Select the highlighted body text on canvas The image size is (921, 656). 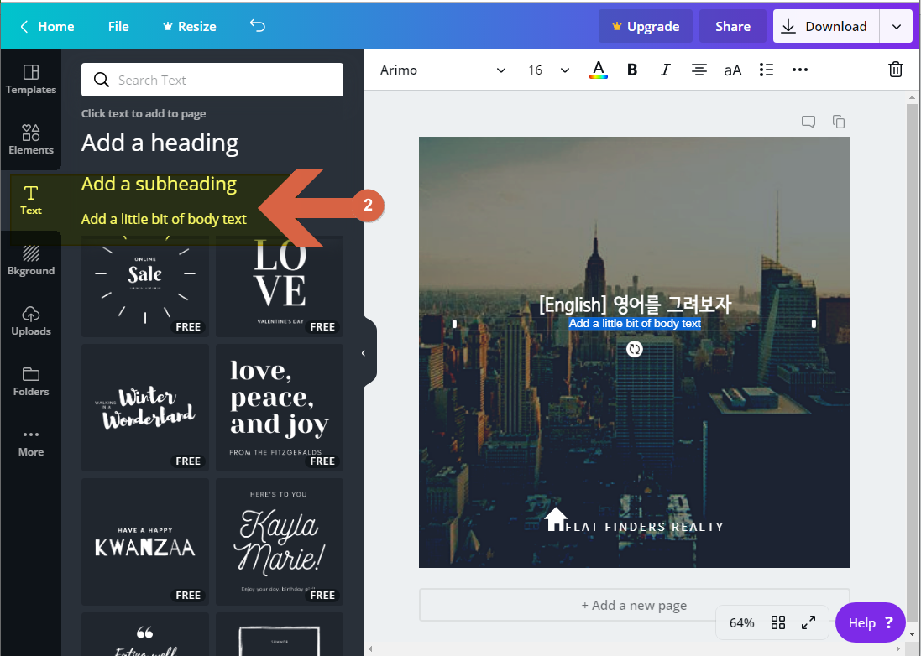(x=635, y=323)
